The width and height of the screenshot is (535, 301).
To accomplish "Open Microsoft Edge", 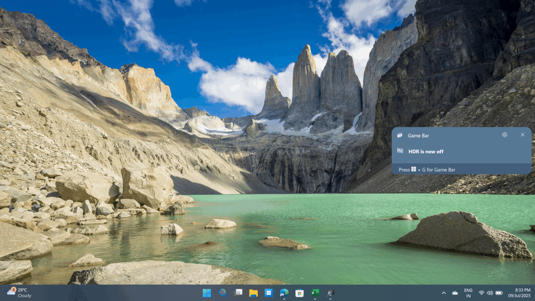I will [284, 293].
